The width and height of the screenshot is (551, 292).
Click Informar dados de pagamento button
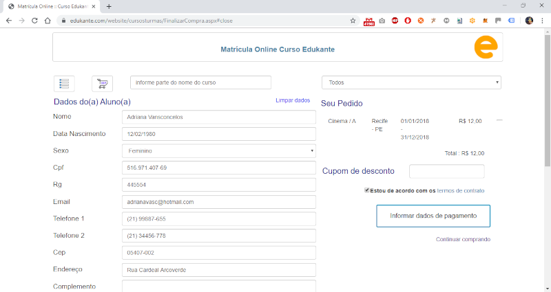click(433, 216)
